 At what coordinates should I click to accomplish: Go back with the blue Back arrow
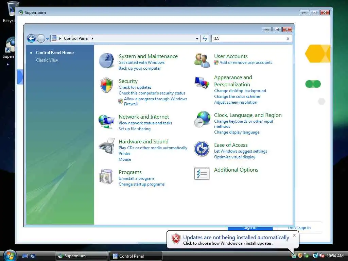pyautogui.click(x=31, y=39)
